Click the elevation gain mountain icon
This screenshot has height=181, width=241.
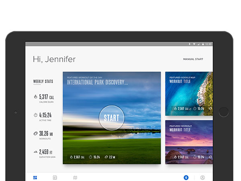click(35, 152)
